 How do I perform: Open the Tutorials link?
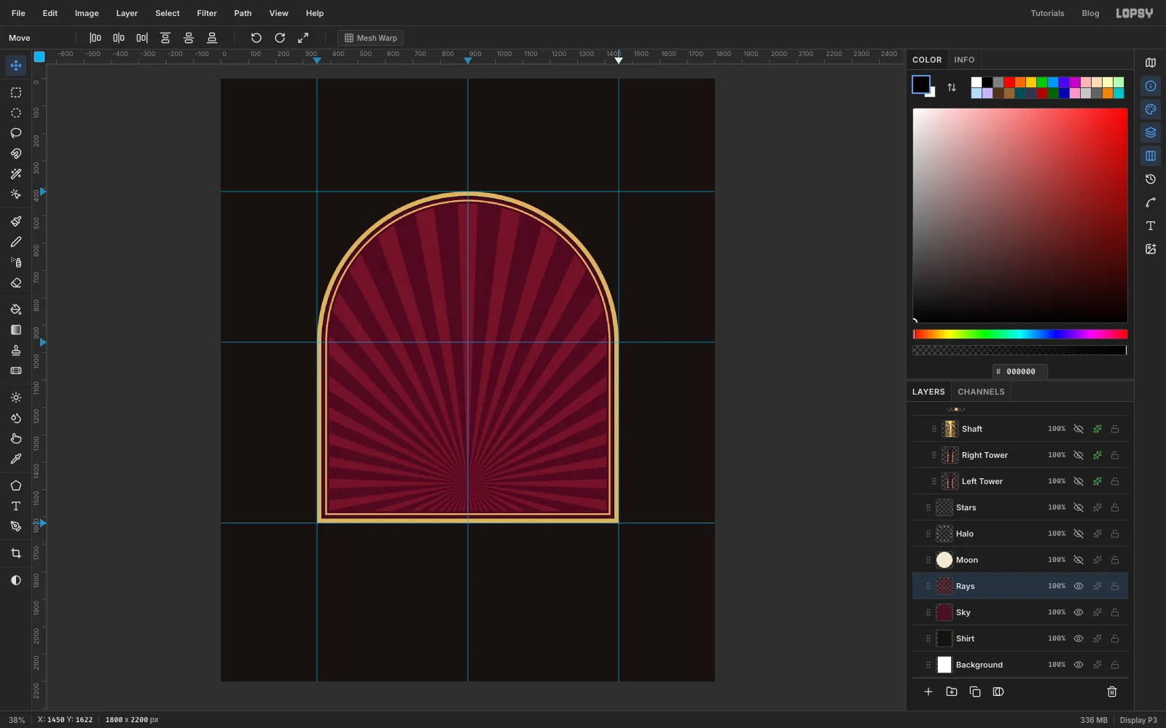(1047, 13)
